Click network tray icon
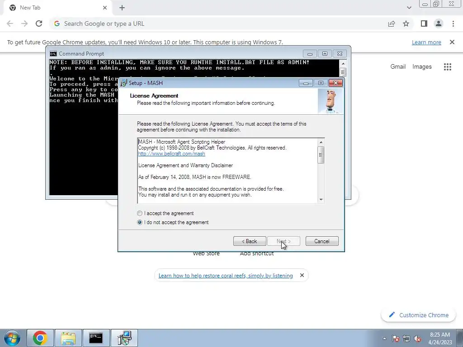Image resolution: width=463 pixels, height=347 pixels. (x=406, y=339)
